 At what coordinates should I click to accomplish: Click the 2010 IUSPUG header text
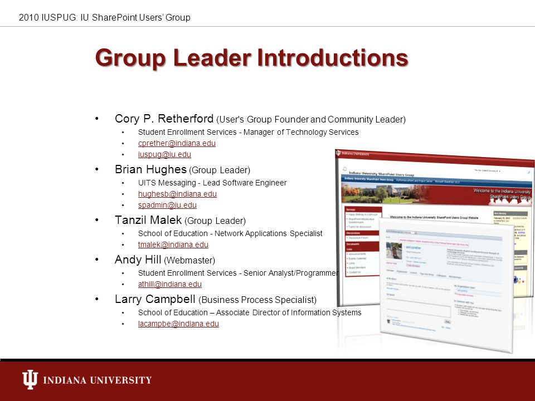pyautogui.click(x=104, y=17)
